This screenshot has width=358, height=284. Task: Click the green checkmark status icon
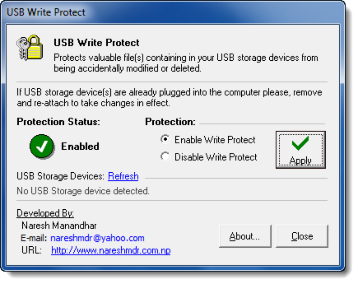[42, 146]
